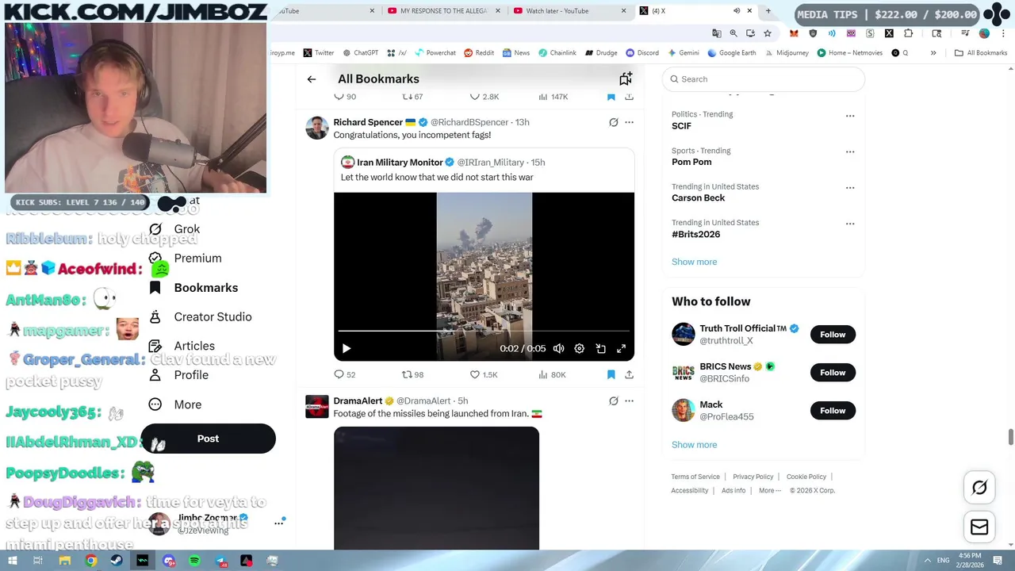The image size is (1015, 571).
Task: Follow BRICS News
Action: coord(833,373)
